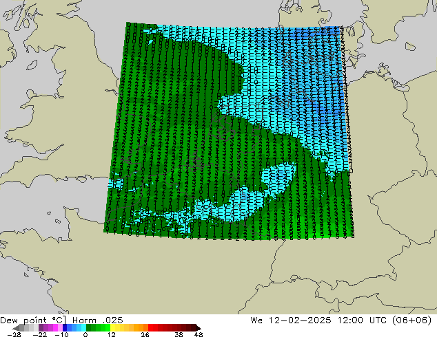Click the '48' legend label
This screenshot has height=337, width=437.
click(199, 334)
